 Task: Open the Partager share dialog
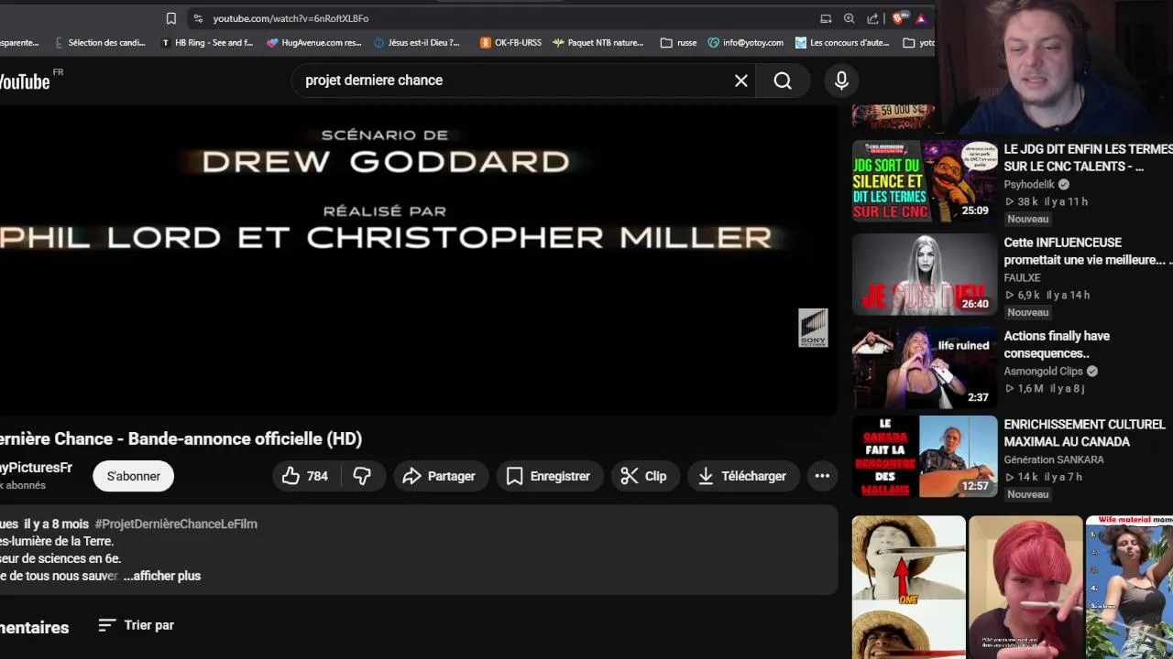pyautogui.click(x=439, y=476)
